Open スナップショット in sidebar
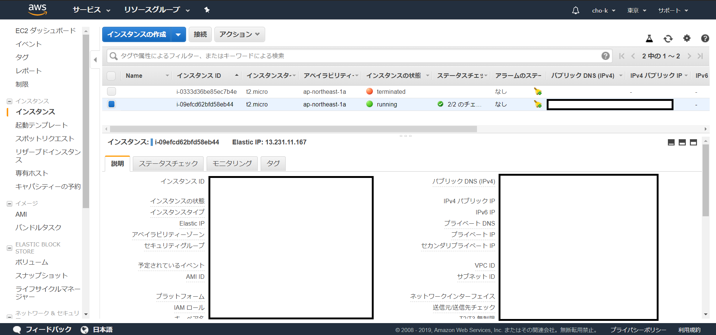 coord(41,275)
